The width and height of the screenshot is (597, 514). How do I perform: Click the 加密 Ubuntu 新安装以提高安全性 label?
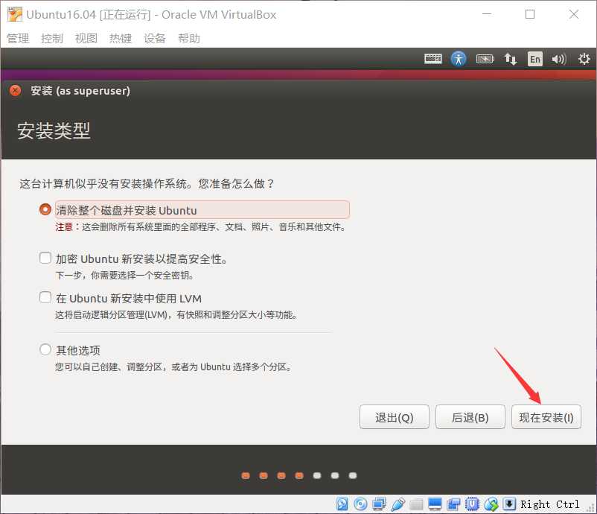coord(141,259)
